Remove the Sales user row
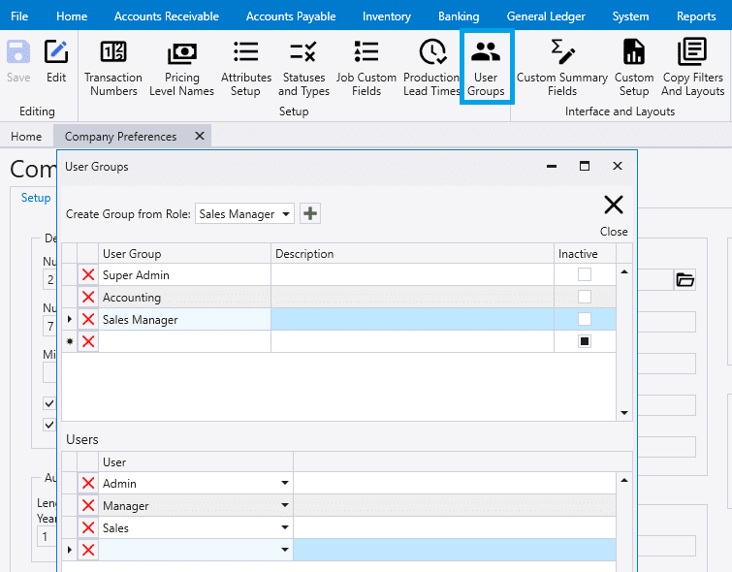732x572 pixels. click(x=88, y=527)
